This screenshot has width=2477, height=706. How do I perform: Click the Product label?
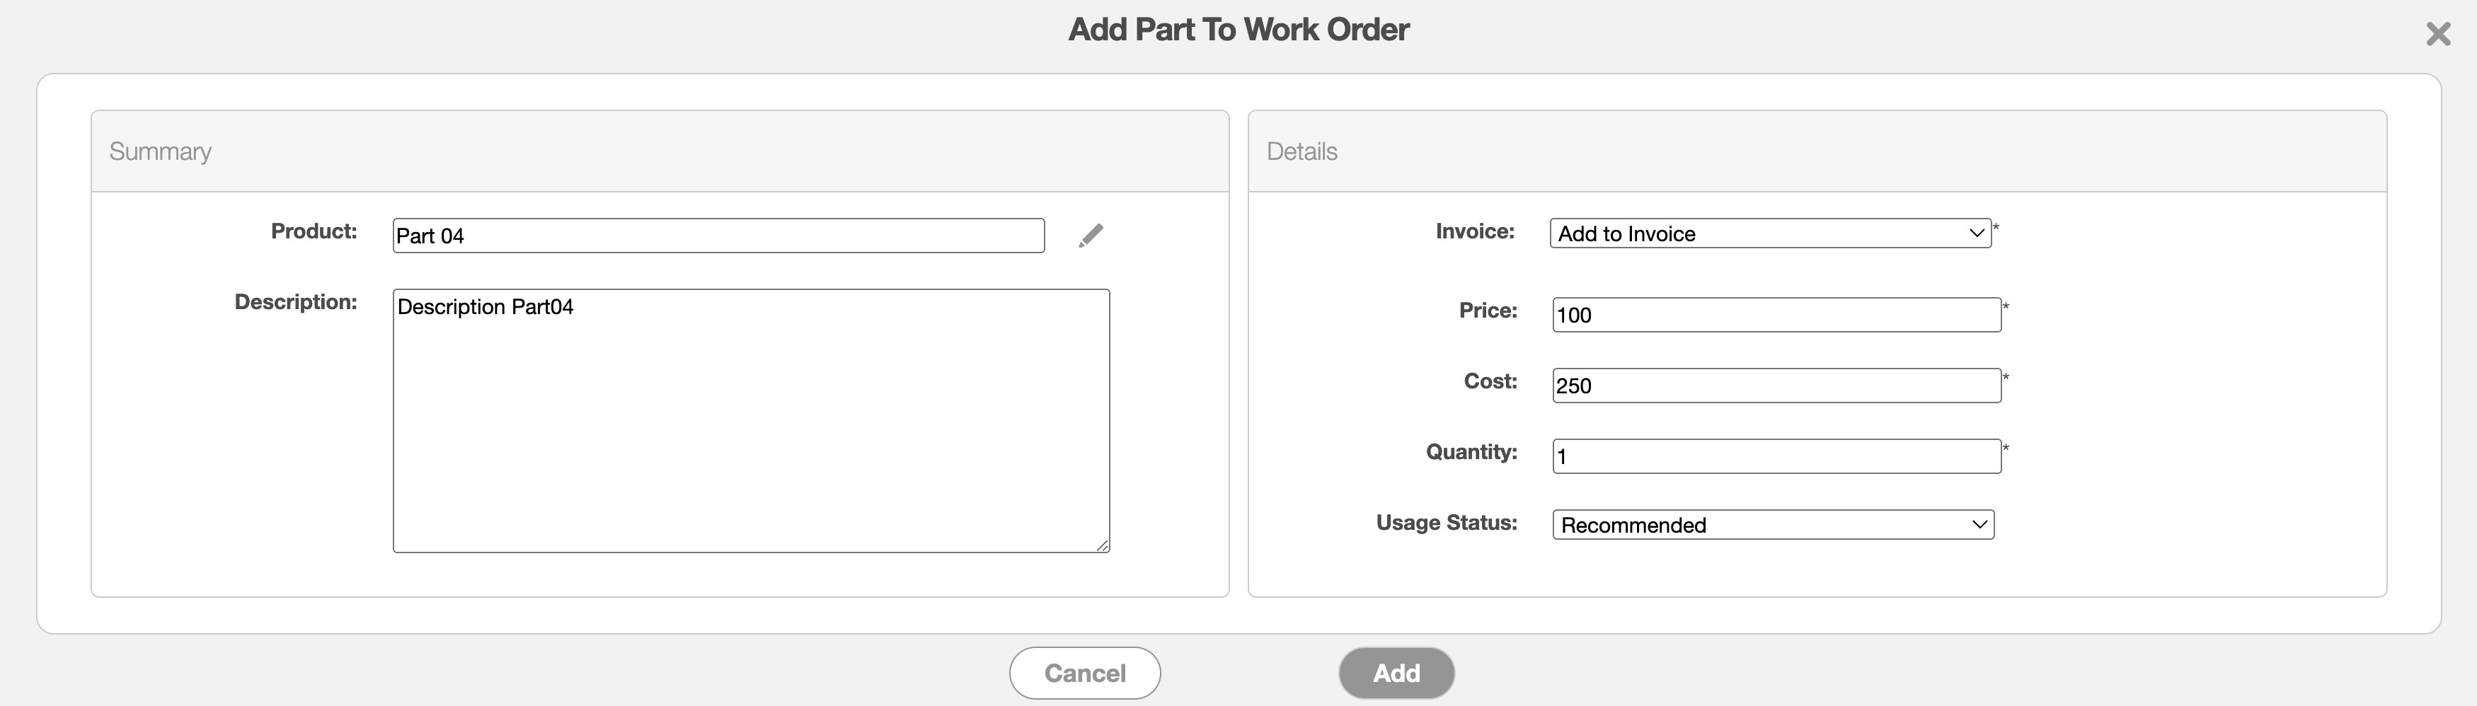point(314,231)
